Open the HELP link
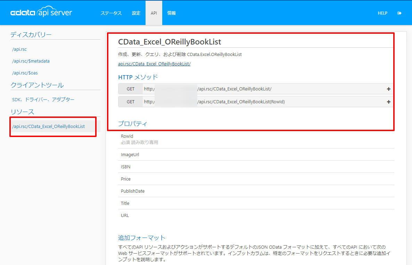This screenshot has height=265, width=412. click(x=382, y=13)
